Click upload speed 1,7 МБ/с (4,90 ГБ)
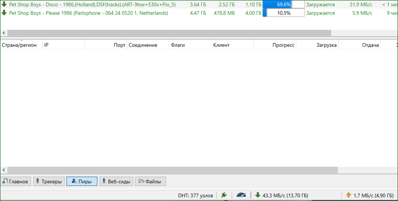This screenshot has width=398, height=201. tap(374, 195)
